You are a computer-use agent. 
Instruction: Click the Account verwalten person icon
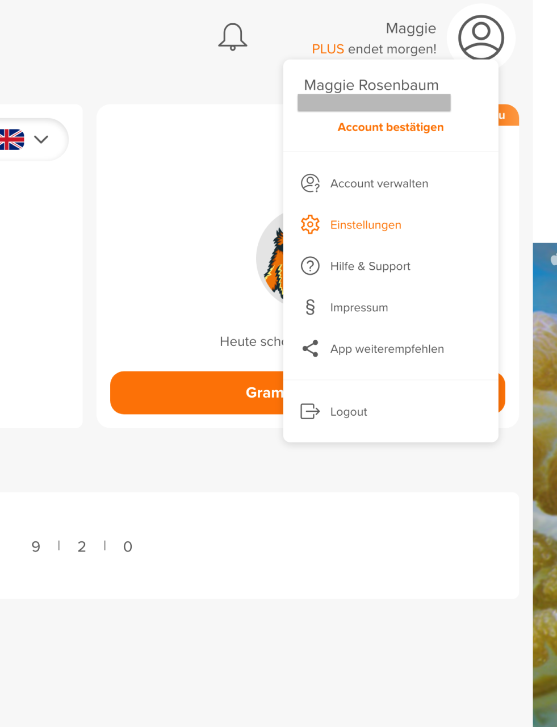pos(310,183)
